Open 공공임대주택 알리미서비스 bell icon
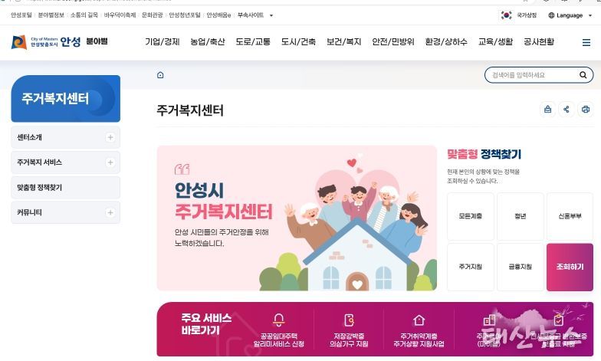601x361 pixels. 279,320
